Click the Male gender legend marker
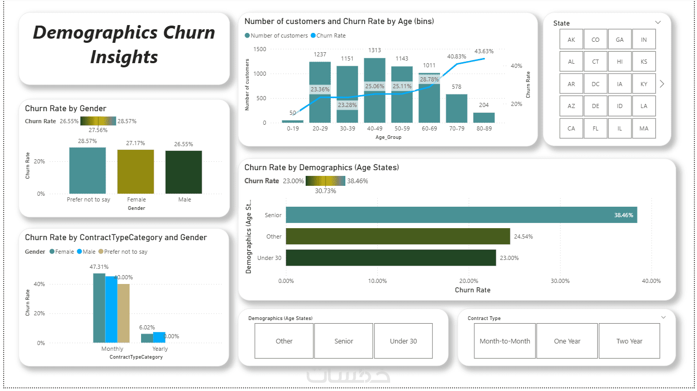The width and height of the screenshot is (697, 391). coord(80,252)
